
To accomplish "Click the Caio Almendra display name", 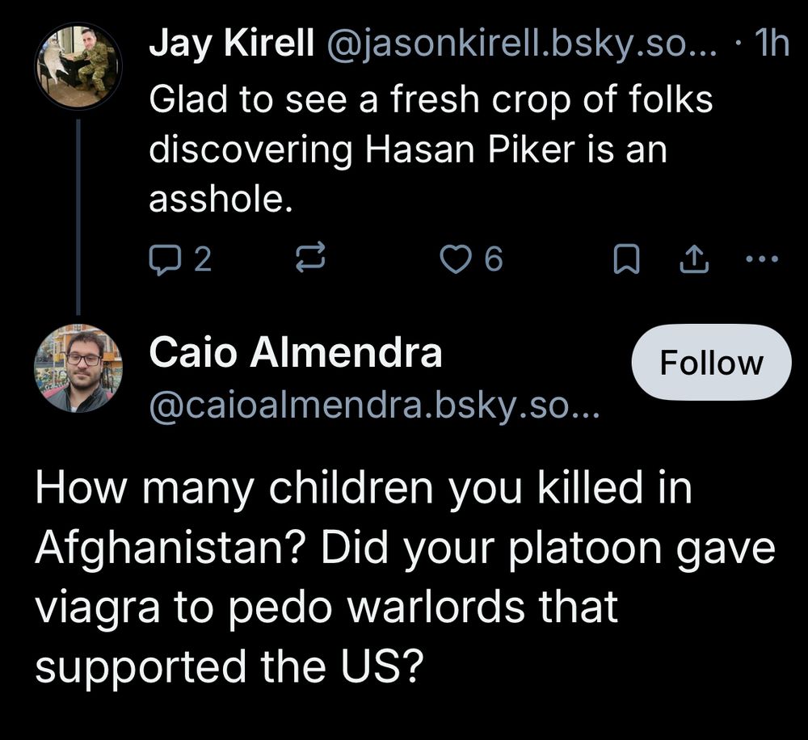I will point(296,353).
